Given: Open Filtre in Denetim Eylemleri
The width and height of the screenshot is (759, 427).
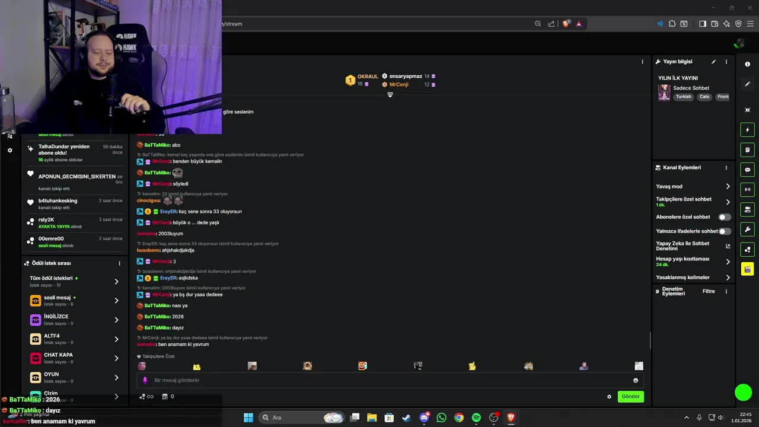Looking at the screenshot, I should (709, 291).
